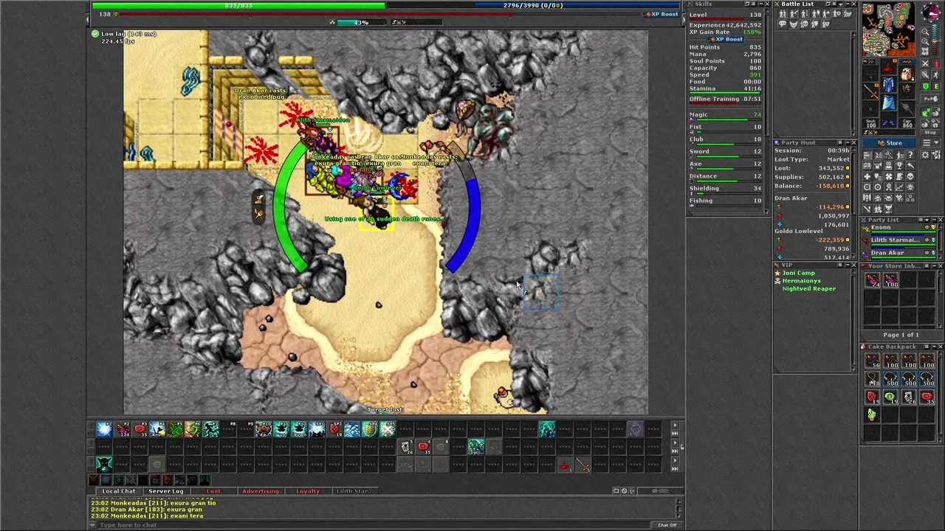945x531 pixels.
Task: Minimize the Skills panel
Action: pyautogui.click(x=761, y=4)
